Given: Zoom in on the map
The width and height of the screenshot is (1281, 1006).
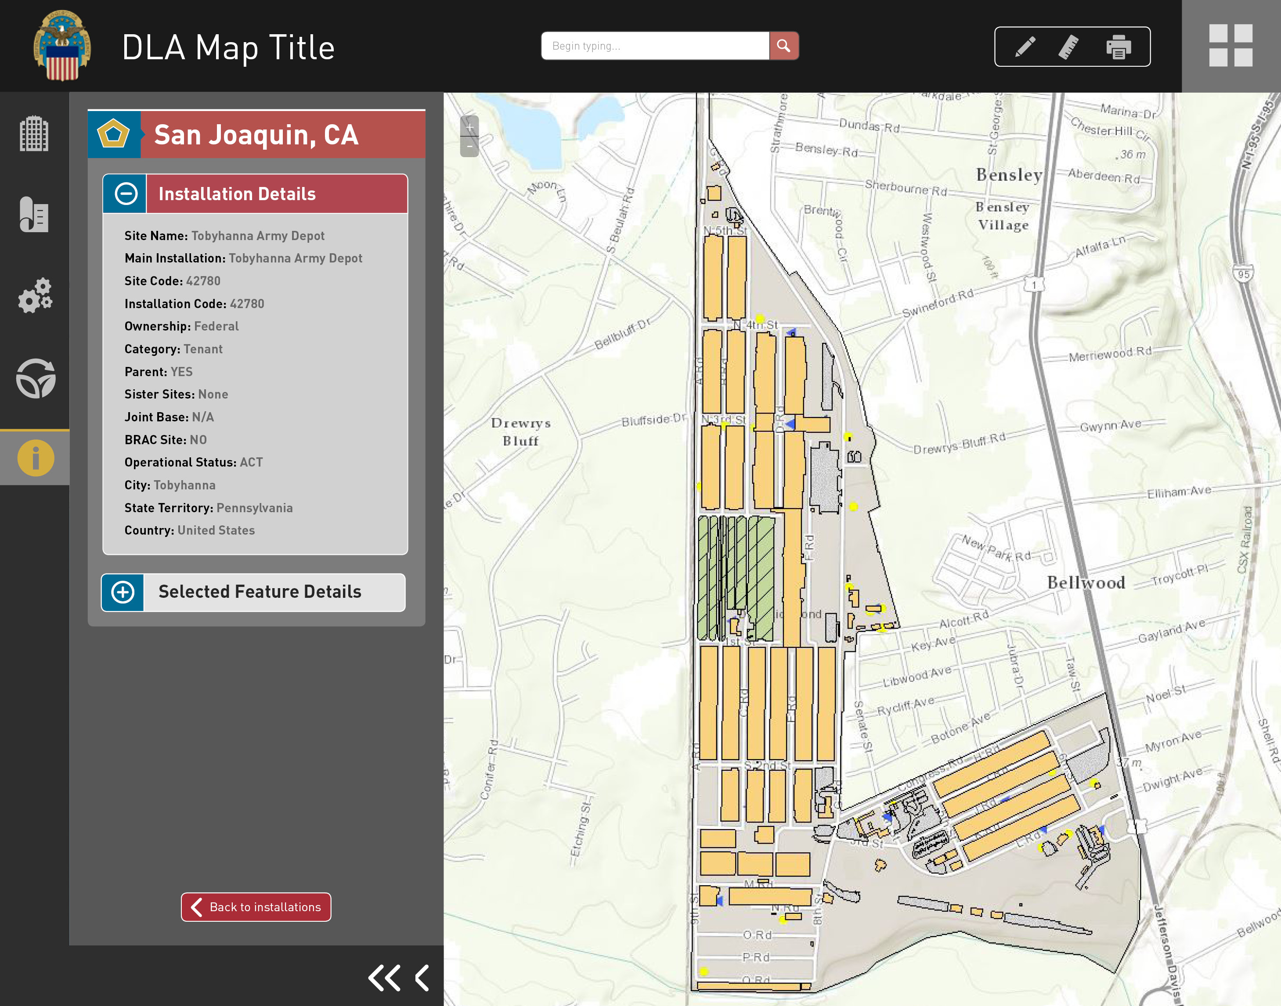Looking at the screenshot, I should click(469, 127).
